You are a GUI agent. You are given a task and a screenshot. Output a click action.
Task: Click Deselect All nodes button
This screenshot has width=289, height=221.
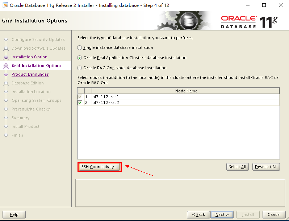[x=266, y=167]
